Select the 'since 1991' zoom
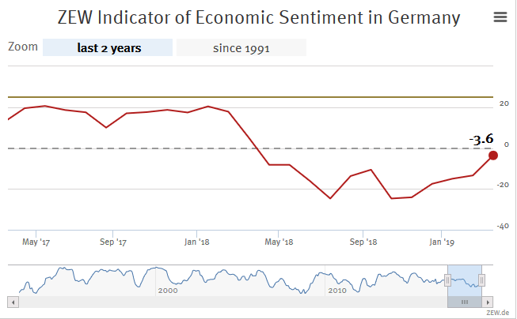The height and width of the screenshot is (319, 517). tap(241, 48)
